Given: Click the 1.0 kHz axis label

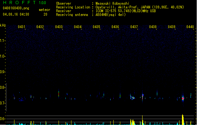Looking at the screenshot, I should click(x=3, y=56).
